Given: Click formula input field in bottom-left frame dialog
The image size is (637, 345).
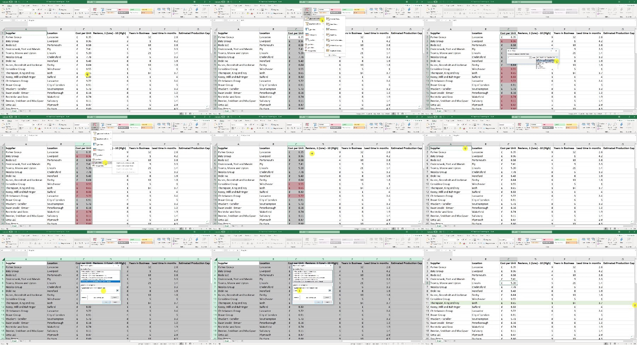Looking at the screenshot, I should [x=99, y=291].
